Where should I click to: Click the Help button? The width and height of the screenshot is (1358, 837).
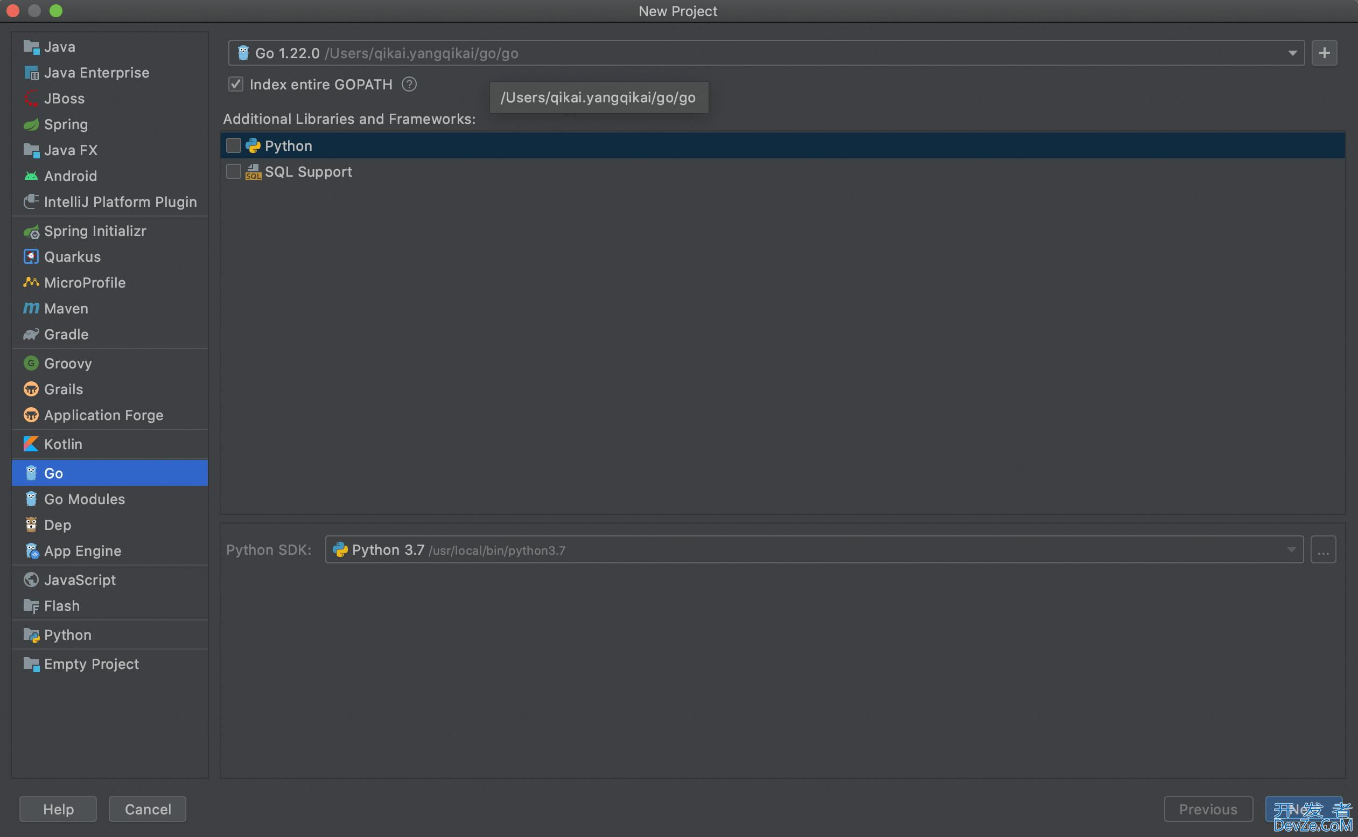click(58, 810)
